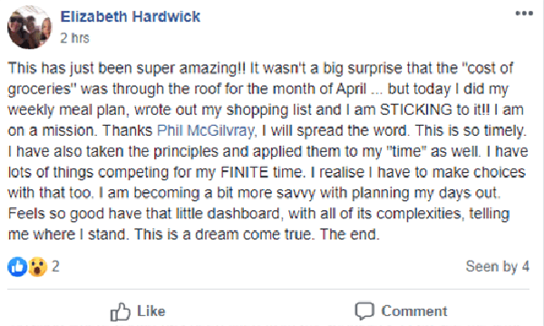Screen dimensions: 544x326
Task: Open Elizabeth Hardwick's profile picture
Action: click(x=30, y=27)
